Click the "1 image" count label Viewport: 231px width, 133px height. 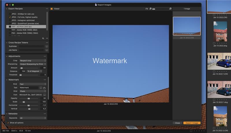[x=187, y=9]
